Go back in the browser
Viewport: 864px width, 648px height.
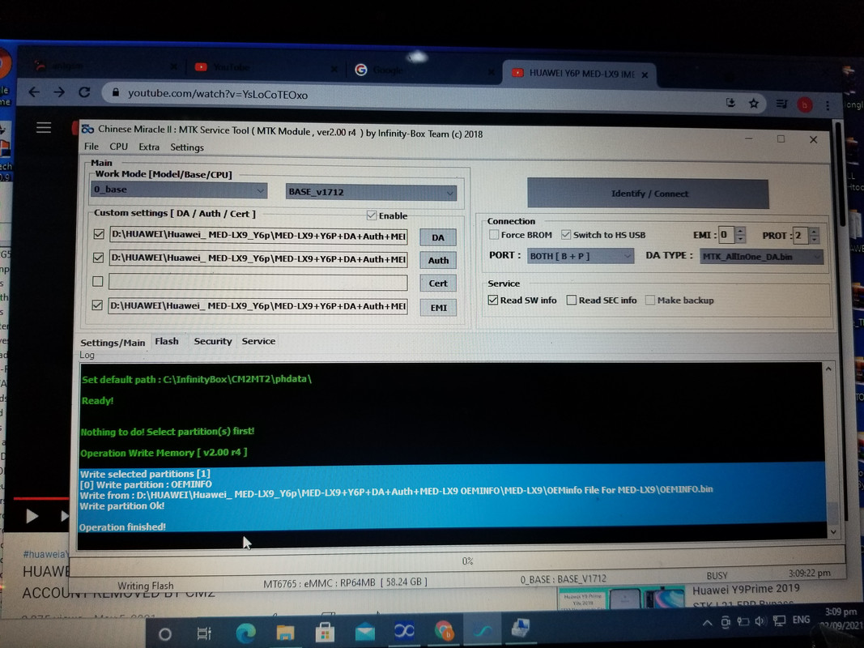[34, 92]
